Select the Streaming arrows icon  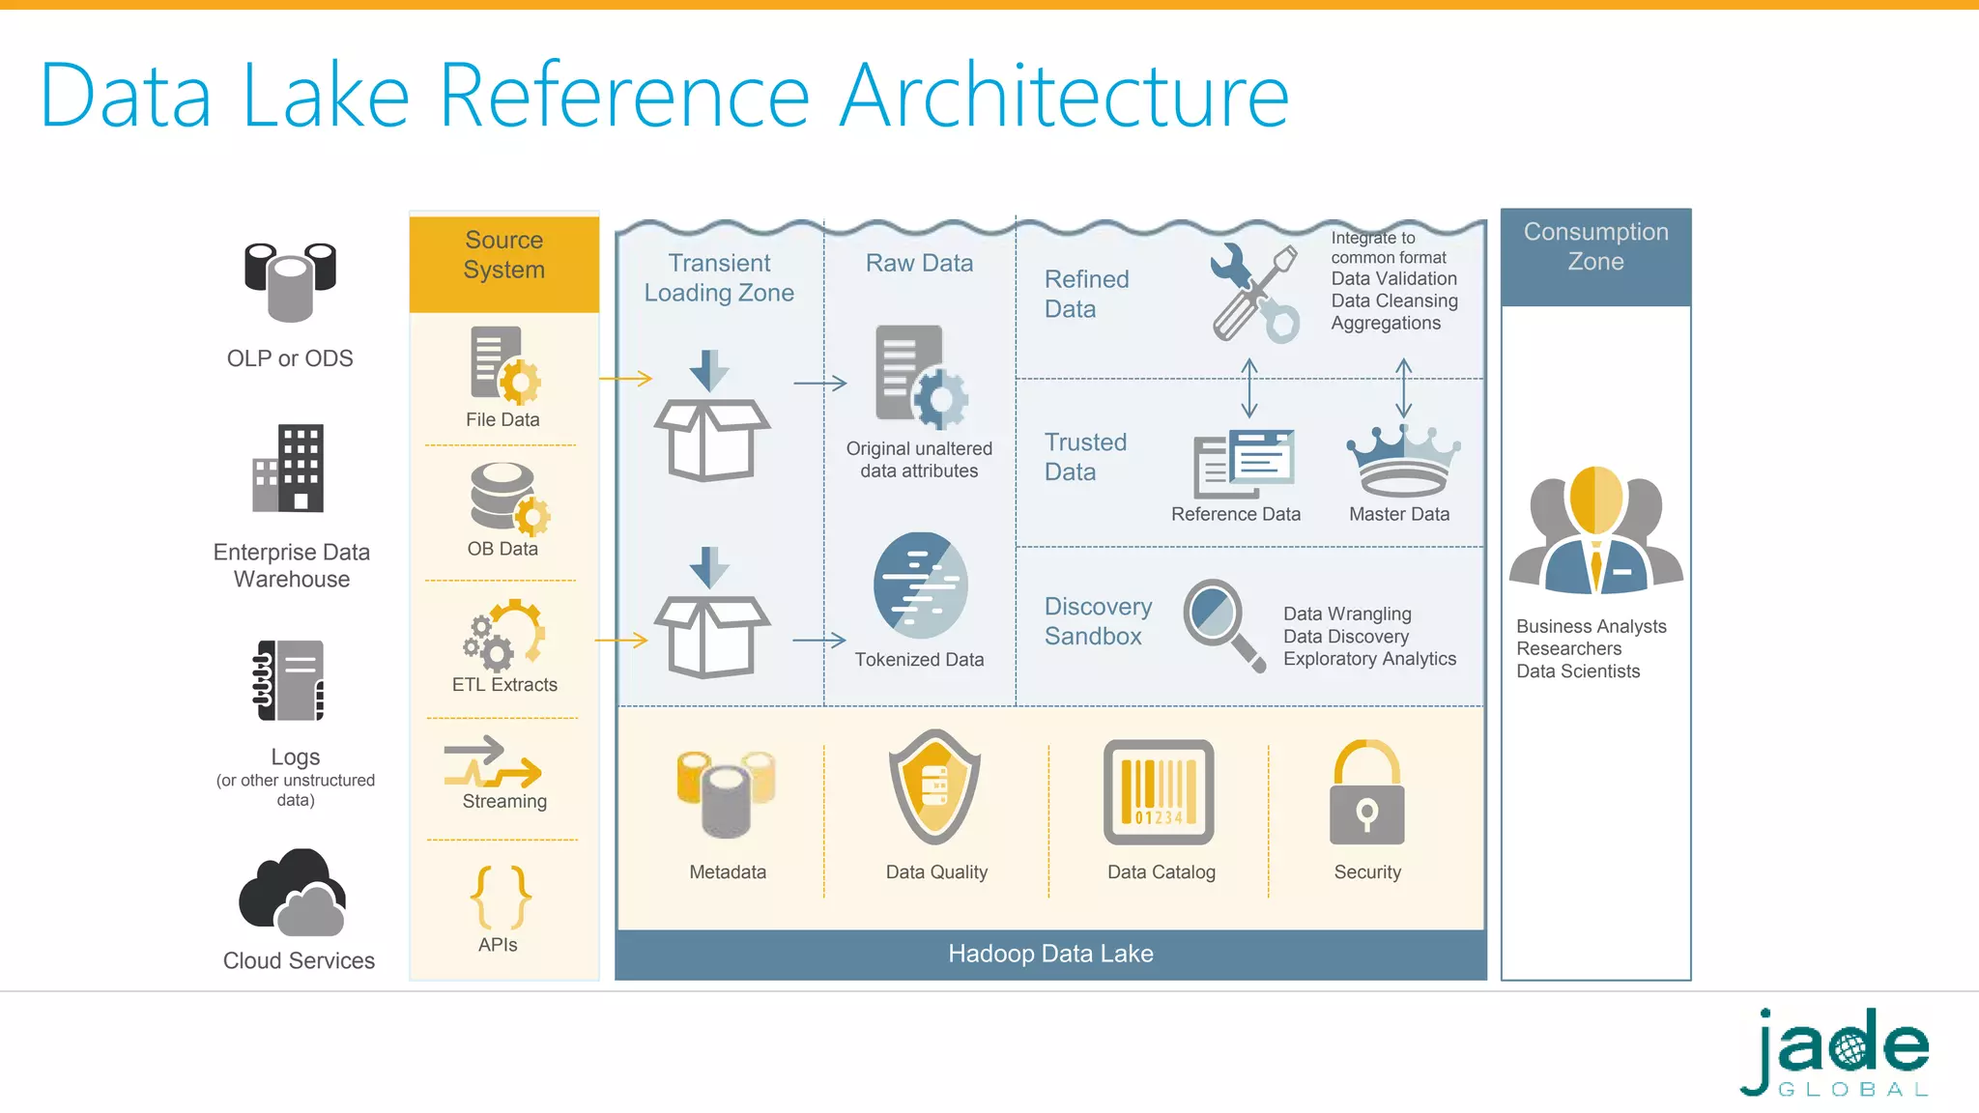[492, 762]
